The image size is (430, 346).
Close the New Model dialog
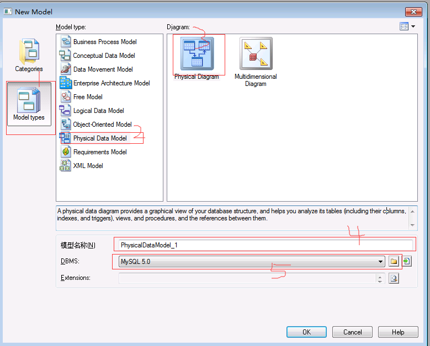[413, 12]
